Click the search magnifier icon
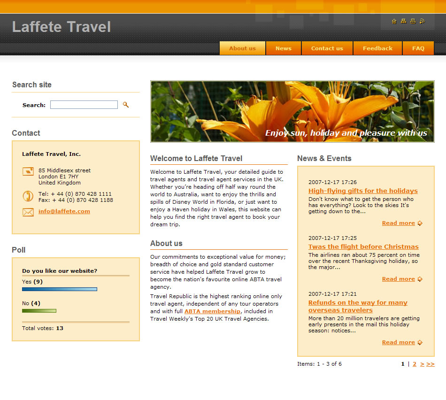 [x=126, y=105]
